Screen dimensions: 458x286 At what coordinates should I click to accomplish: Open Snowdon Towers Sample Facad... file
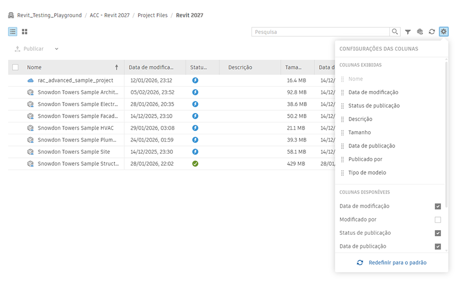click(x=78, y=116)
